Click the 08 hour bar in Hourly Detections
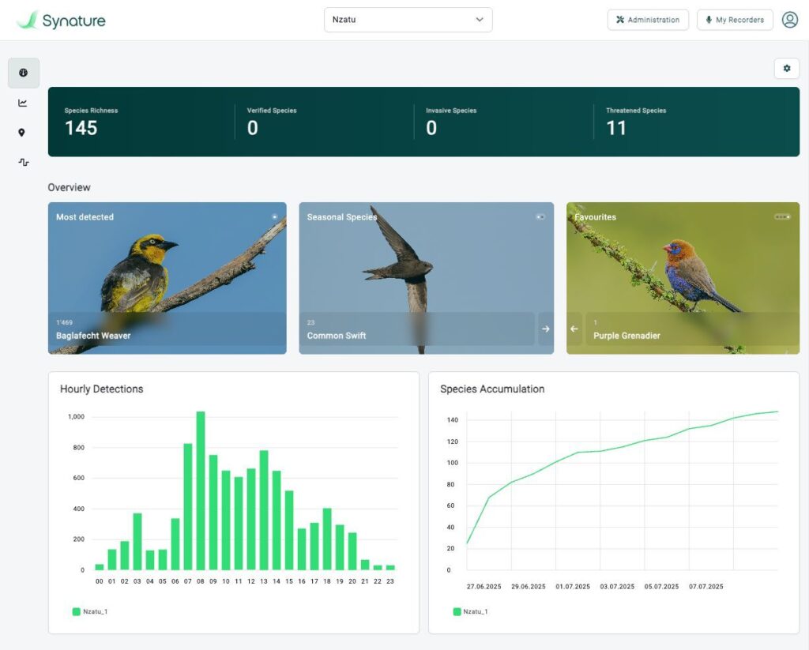 [201, 490]
